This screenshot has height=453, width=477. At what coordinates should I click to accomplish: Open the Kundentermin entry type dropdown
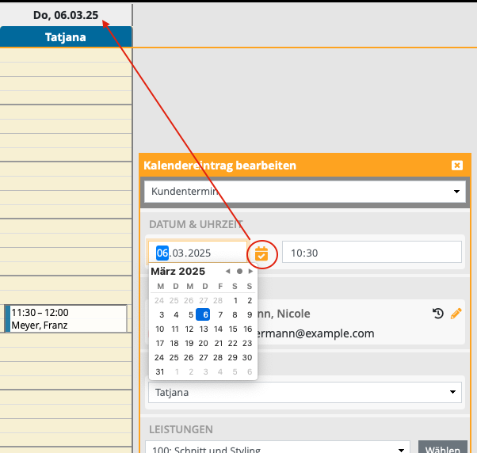pyautogui.click(x=303, y=192)
